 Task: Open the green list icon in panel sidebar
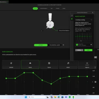coord(72,19)
